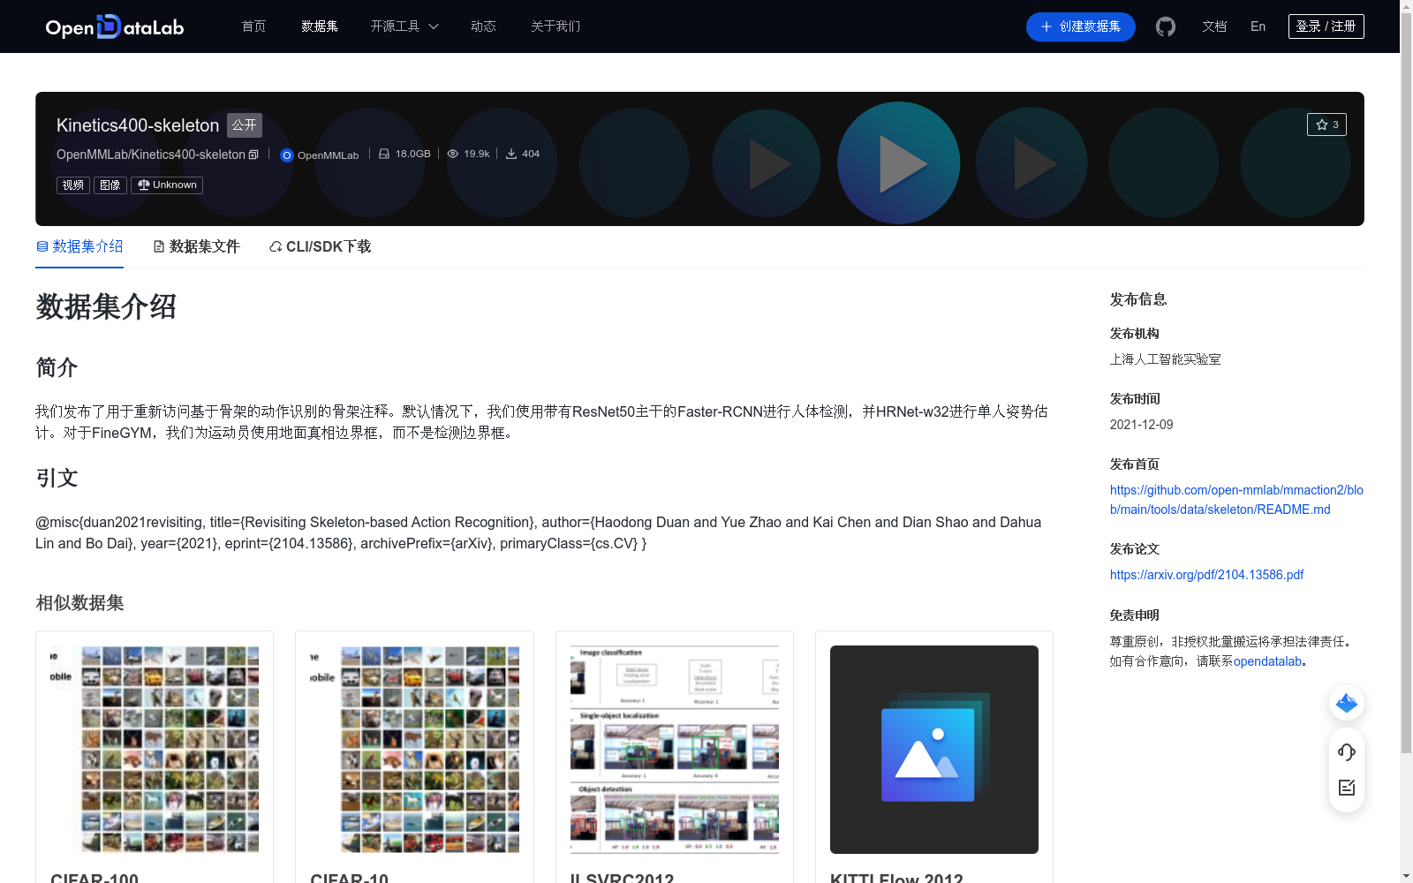This screenshot has height=883, width=1413.
Task: Click the Kinetics400-skeleton dataset title
Action: tap(138, 125)
